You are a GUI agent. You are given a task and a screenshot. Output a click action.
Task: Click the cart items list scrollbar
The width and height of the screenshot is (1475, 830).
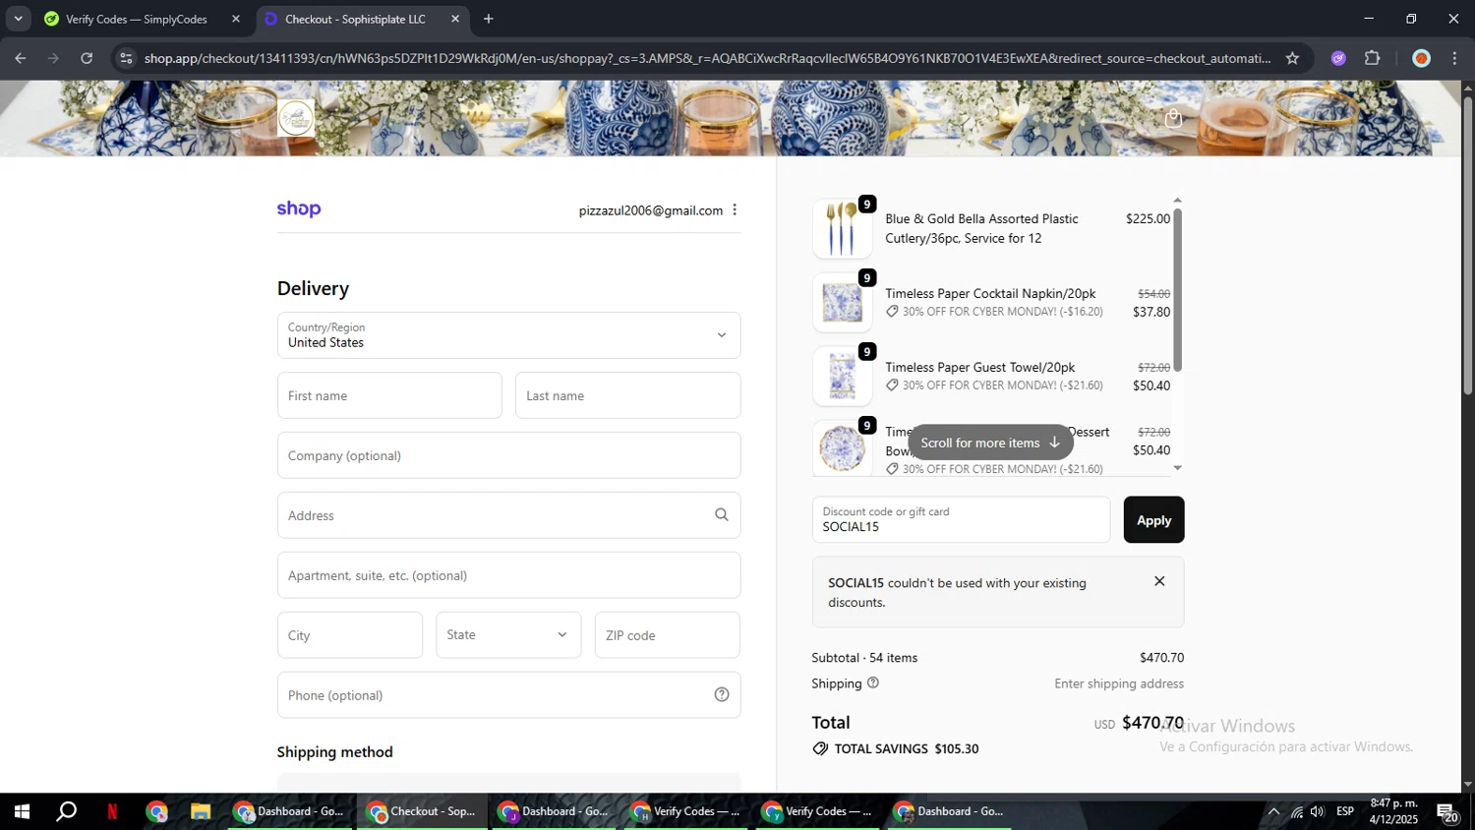[x=1177, y=289]
